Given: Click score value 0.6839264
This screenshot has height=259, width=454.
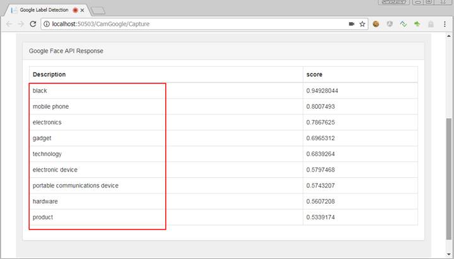Looking at the screenshot, I should click(x=320, y=154).
